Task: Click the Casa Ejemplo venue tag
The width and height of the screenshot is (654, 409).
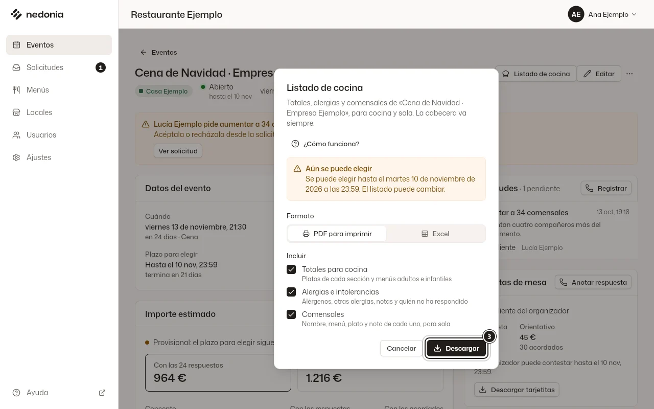Action: pyautogui.click(x=163, y=91)
